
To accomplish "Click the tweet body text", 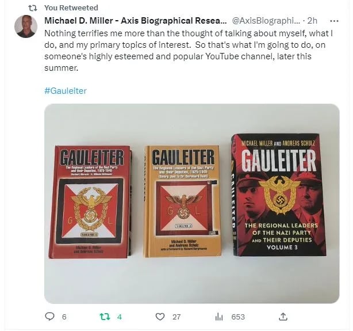I will tap(189, 51).
